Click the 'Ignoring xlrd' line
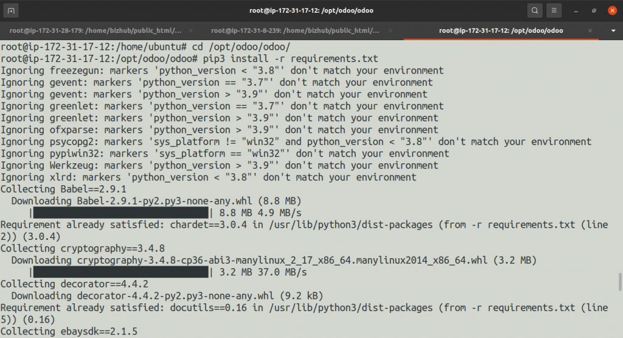The width and height of the screenshot is (623, 338). click(x=208, y=177)
